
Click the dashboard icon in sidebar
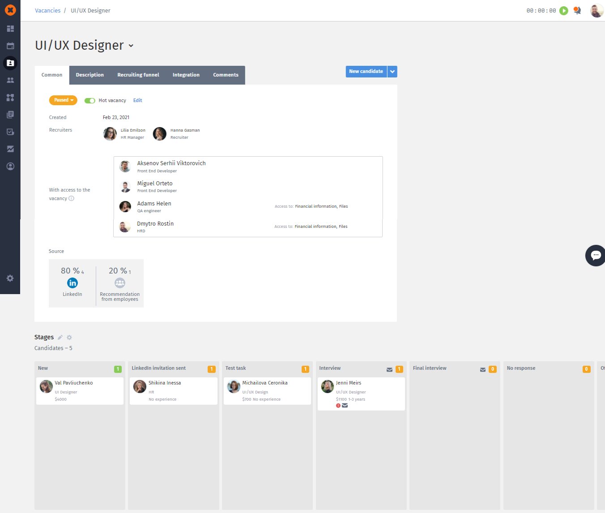10,29
